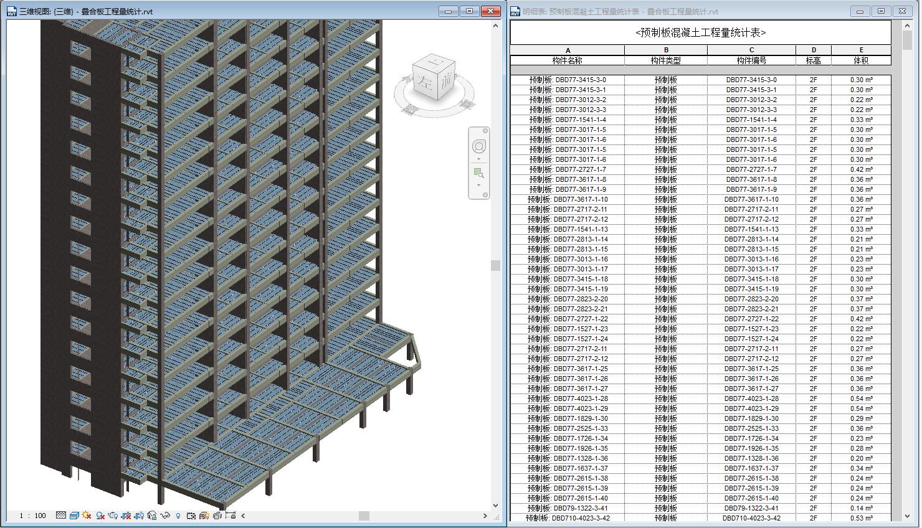
Task: Select 0.14 m³ cell in DBD79-1322-3-41 row
Action: (x=862, y=508)
